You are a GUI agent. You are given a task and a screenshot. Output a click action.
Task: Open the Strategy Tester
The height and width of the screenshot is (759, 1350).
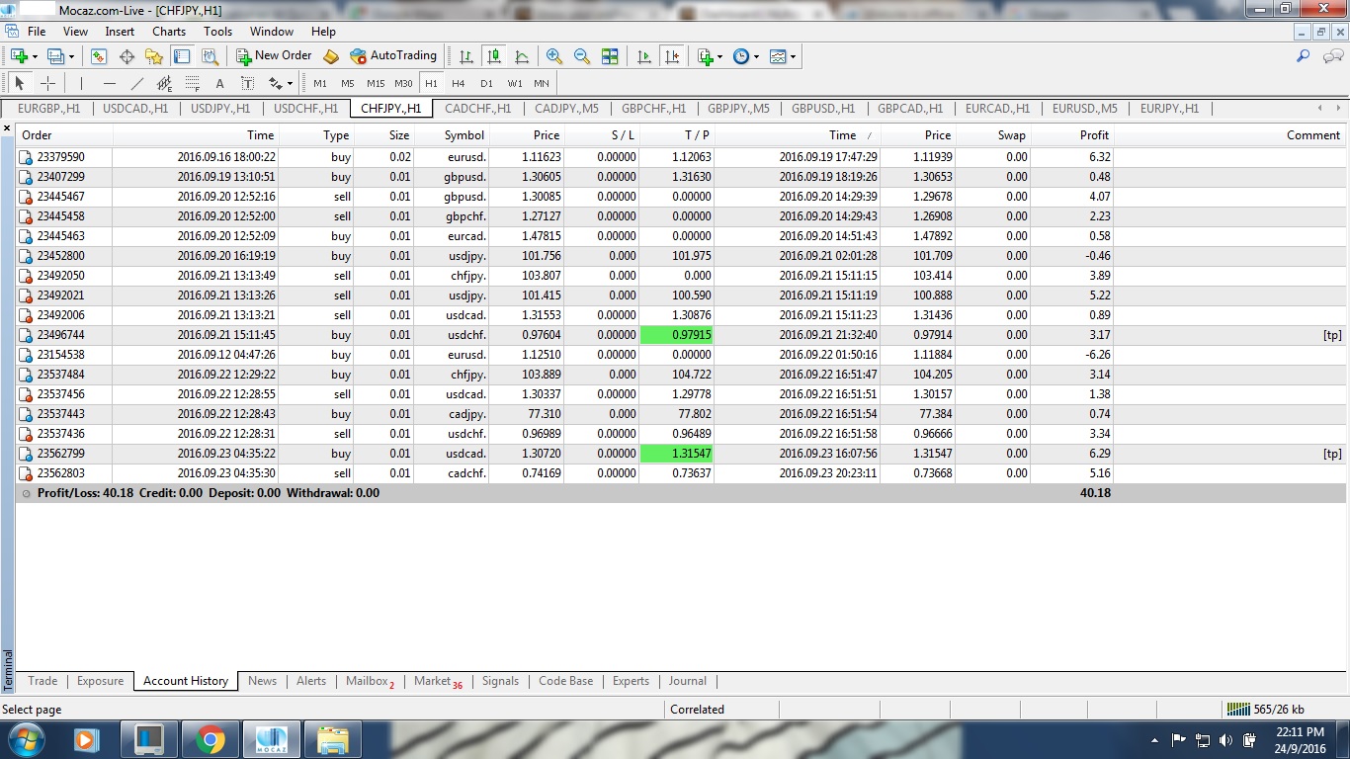(210, 56)
